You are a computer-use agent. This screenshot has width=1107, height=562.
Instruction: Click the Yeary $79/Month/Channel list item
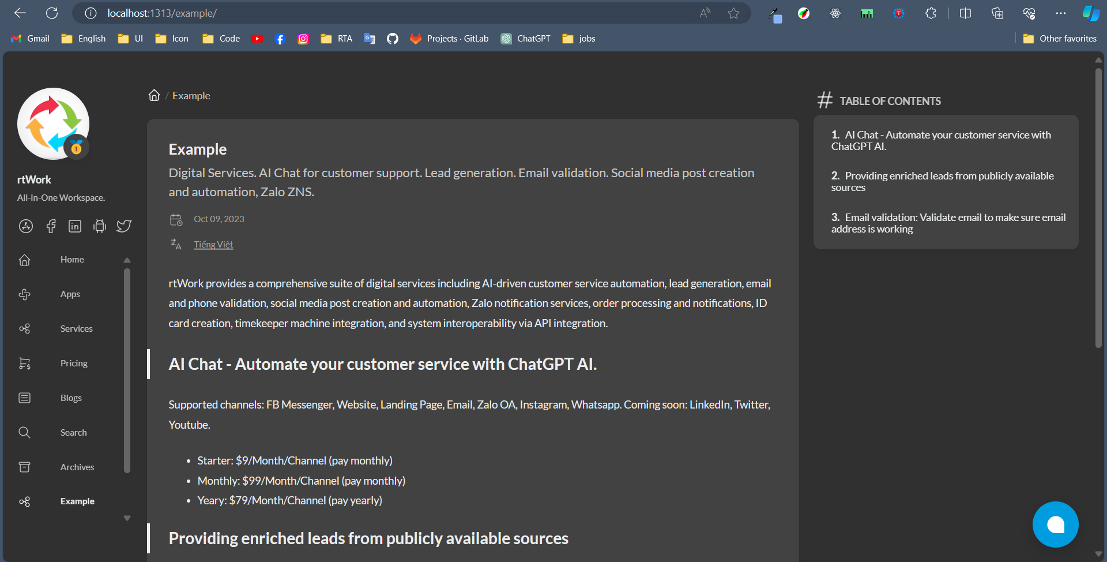[x=289, y=501]
